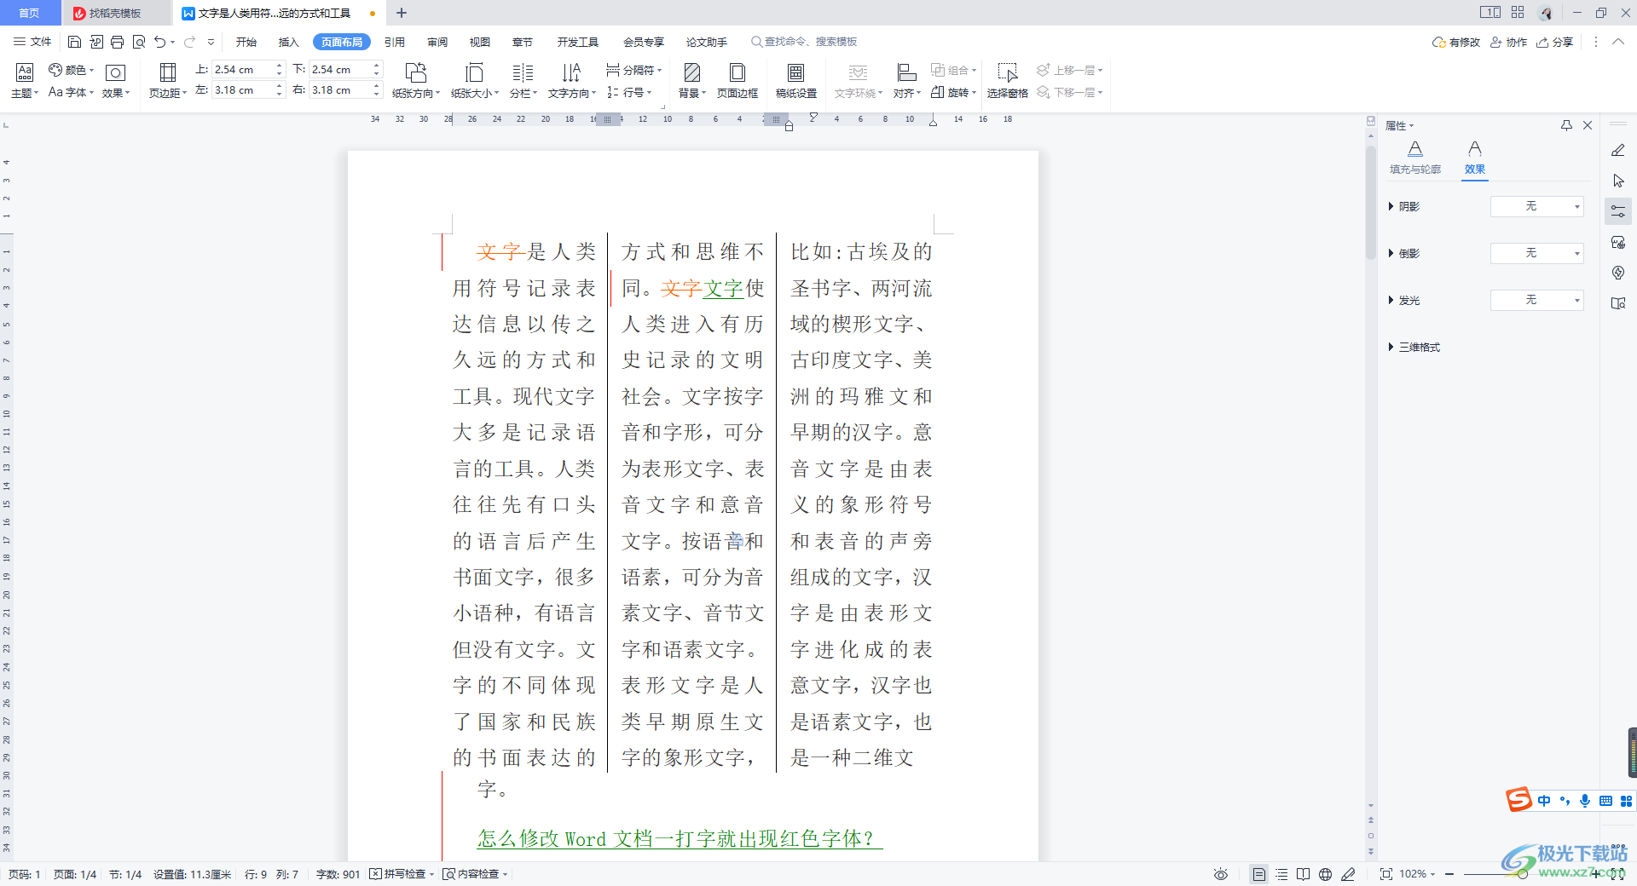
Task: Switch to the 插入 ribbon tab
Action: tap(289, 42)
